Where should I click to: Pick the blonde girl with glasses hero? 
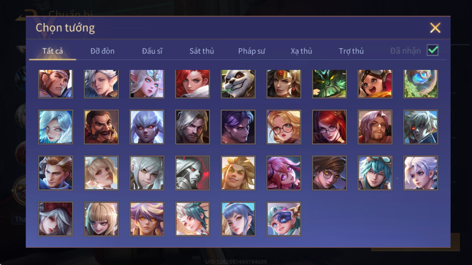pos(283,127)
